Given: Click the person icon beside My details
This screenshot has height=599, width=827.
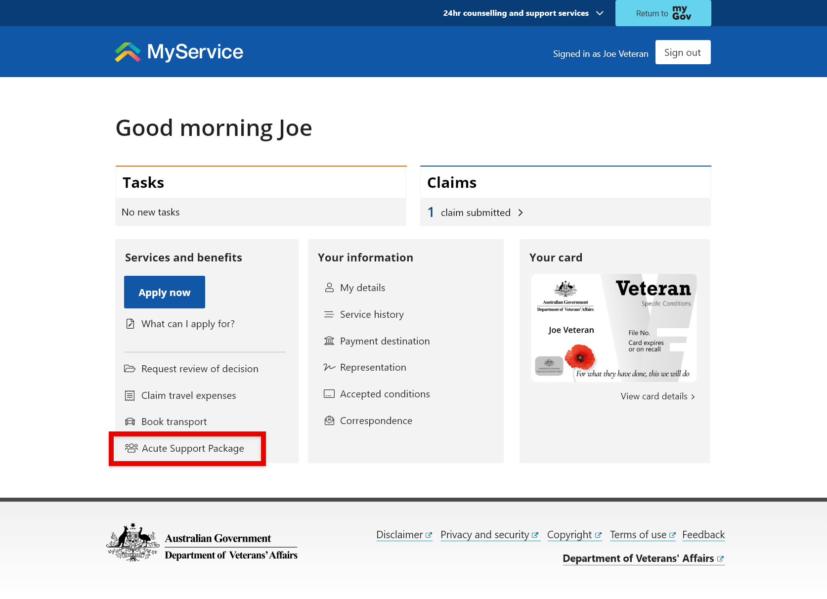Looking at the screenshot, I should 329,288.
